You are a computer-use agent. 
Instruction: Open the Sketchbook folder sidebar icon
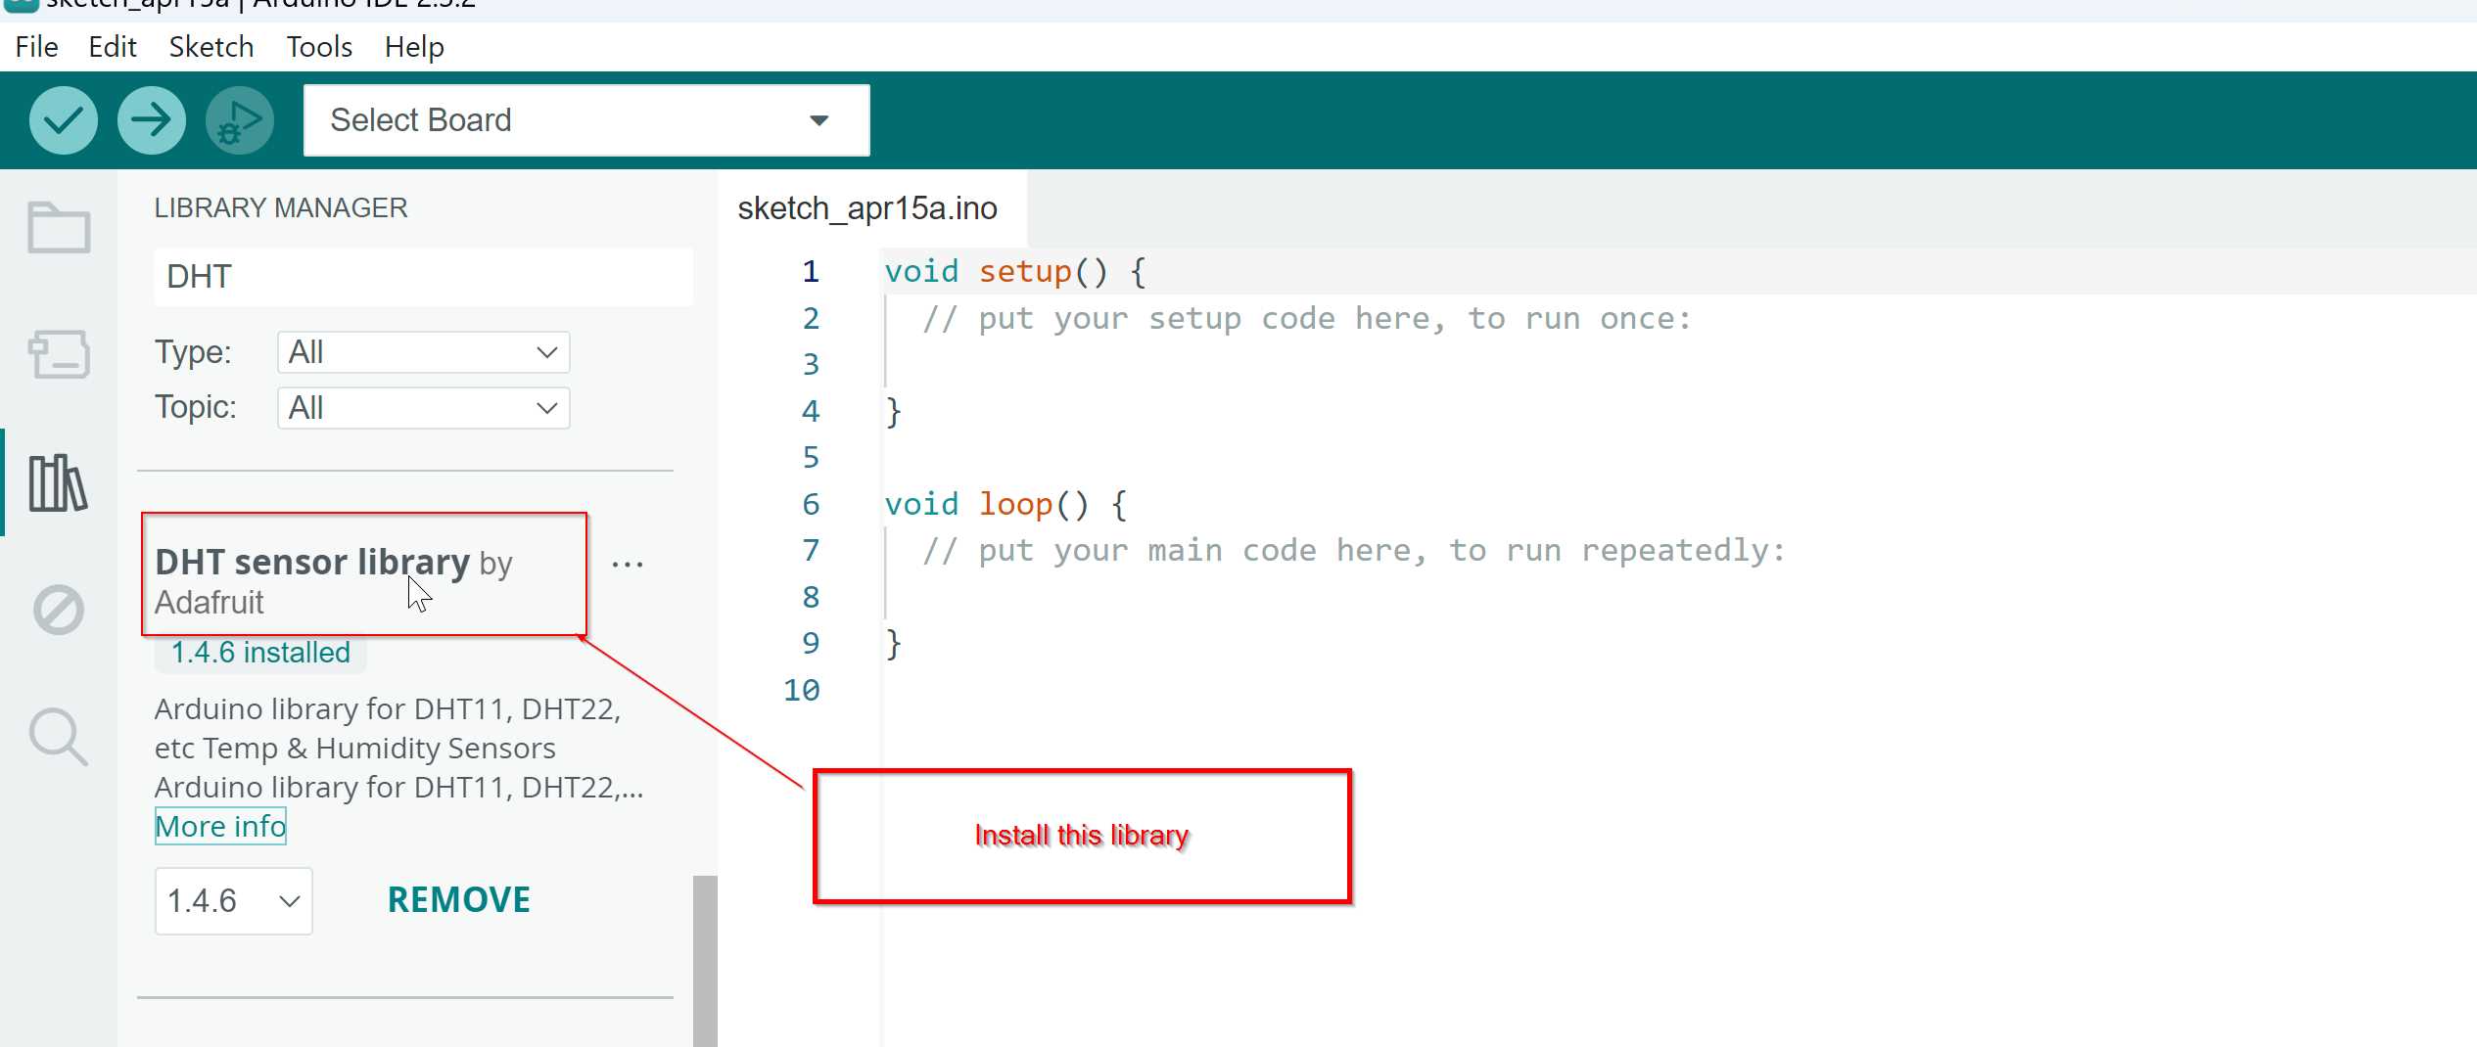pyautogui.click(x=59, y=228)
